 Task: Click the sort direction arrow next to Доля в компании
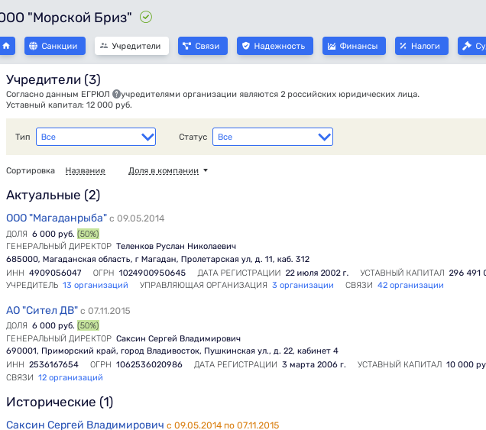coord(206,170)
